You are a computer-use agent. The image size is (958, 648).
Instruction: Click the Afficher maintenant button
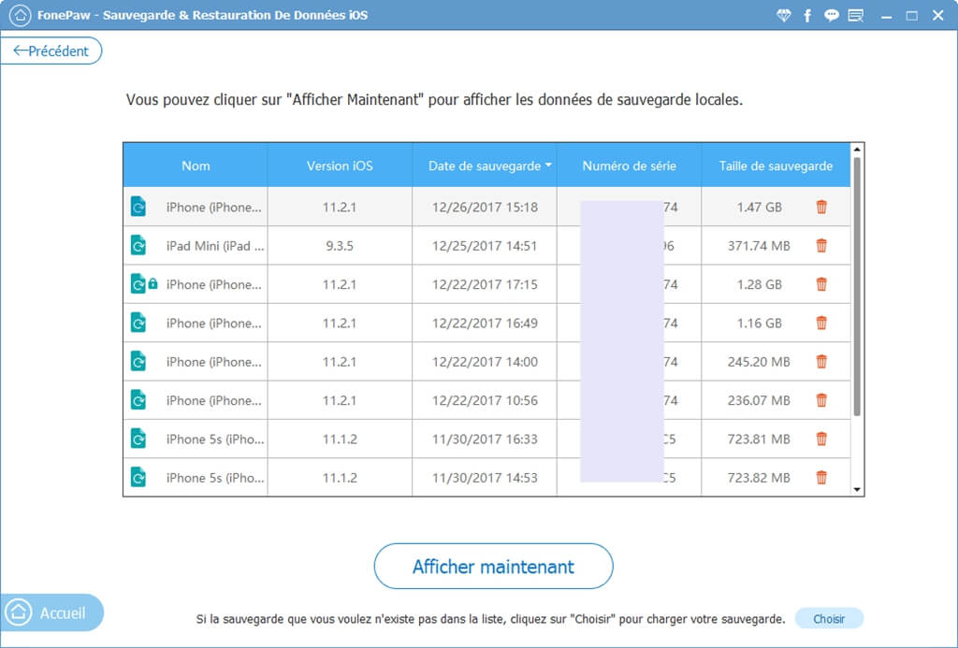point(493,566)
